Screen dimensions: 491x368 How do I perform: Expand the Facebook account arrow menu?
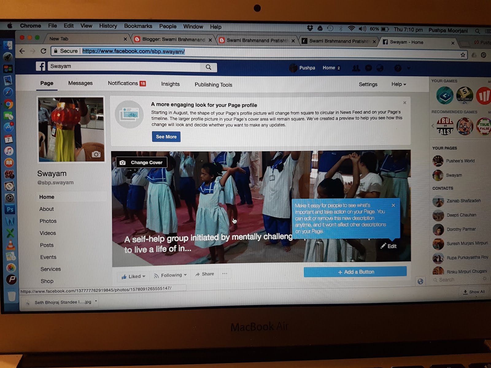click(x=409, y=68)
